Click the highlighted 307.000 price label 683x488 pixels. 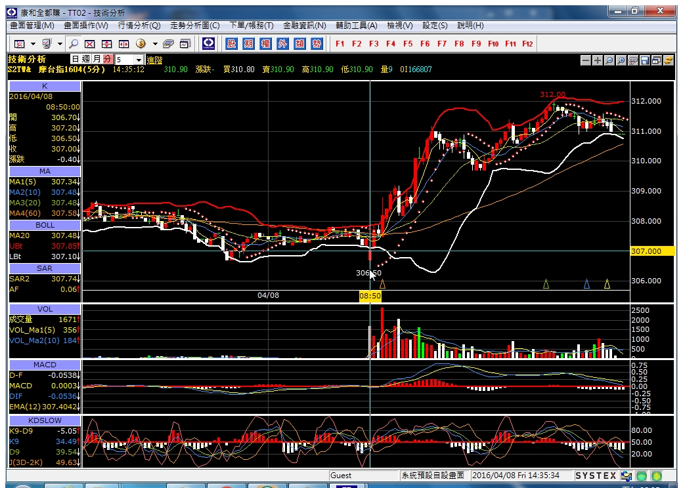coord(652,251)
